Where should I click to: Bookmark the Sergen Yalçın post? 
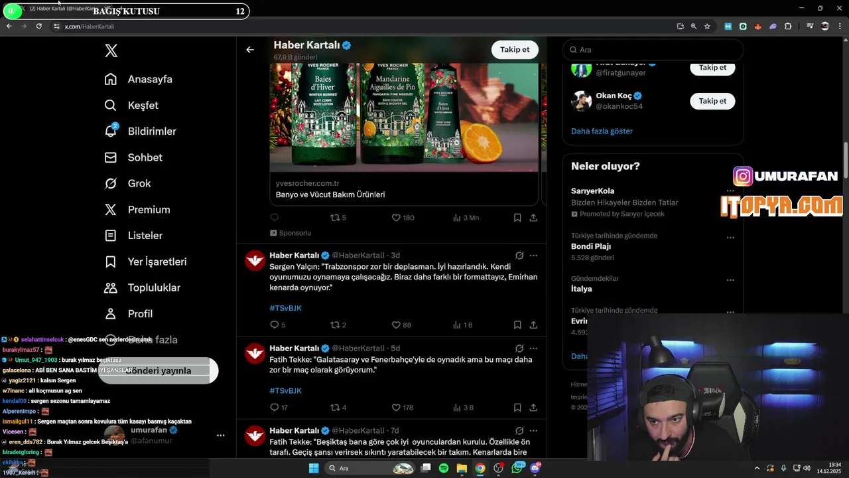tap(517, 325)
